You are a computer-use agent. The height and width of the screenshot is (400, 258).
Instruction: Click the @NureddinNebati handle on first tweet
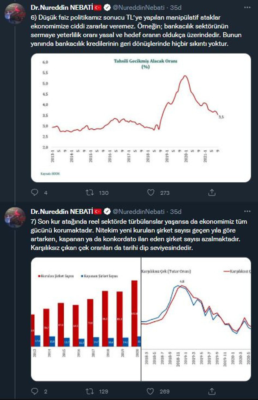pos(139,8)
